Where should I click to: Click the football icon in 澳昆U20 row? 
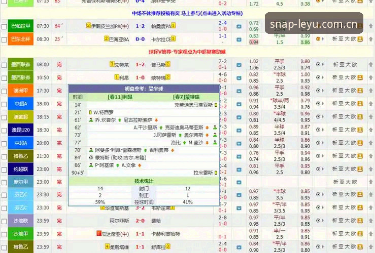[318, 130]
